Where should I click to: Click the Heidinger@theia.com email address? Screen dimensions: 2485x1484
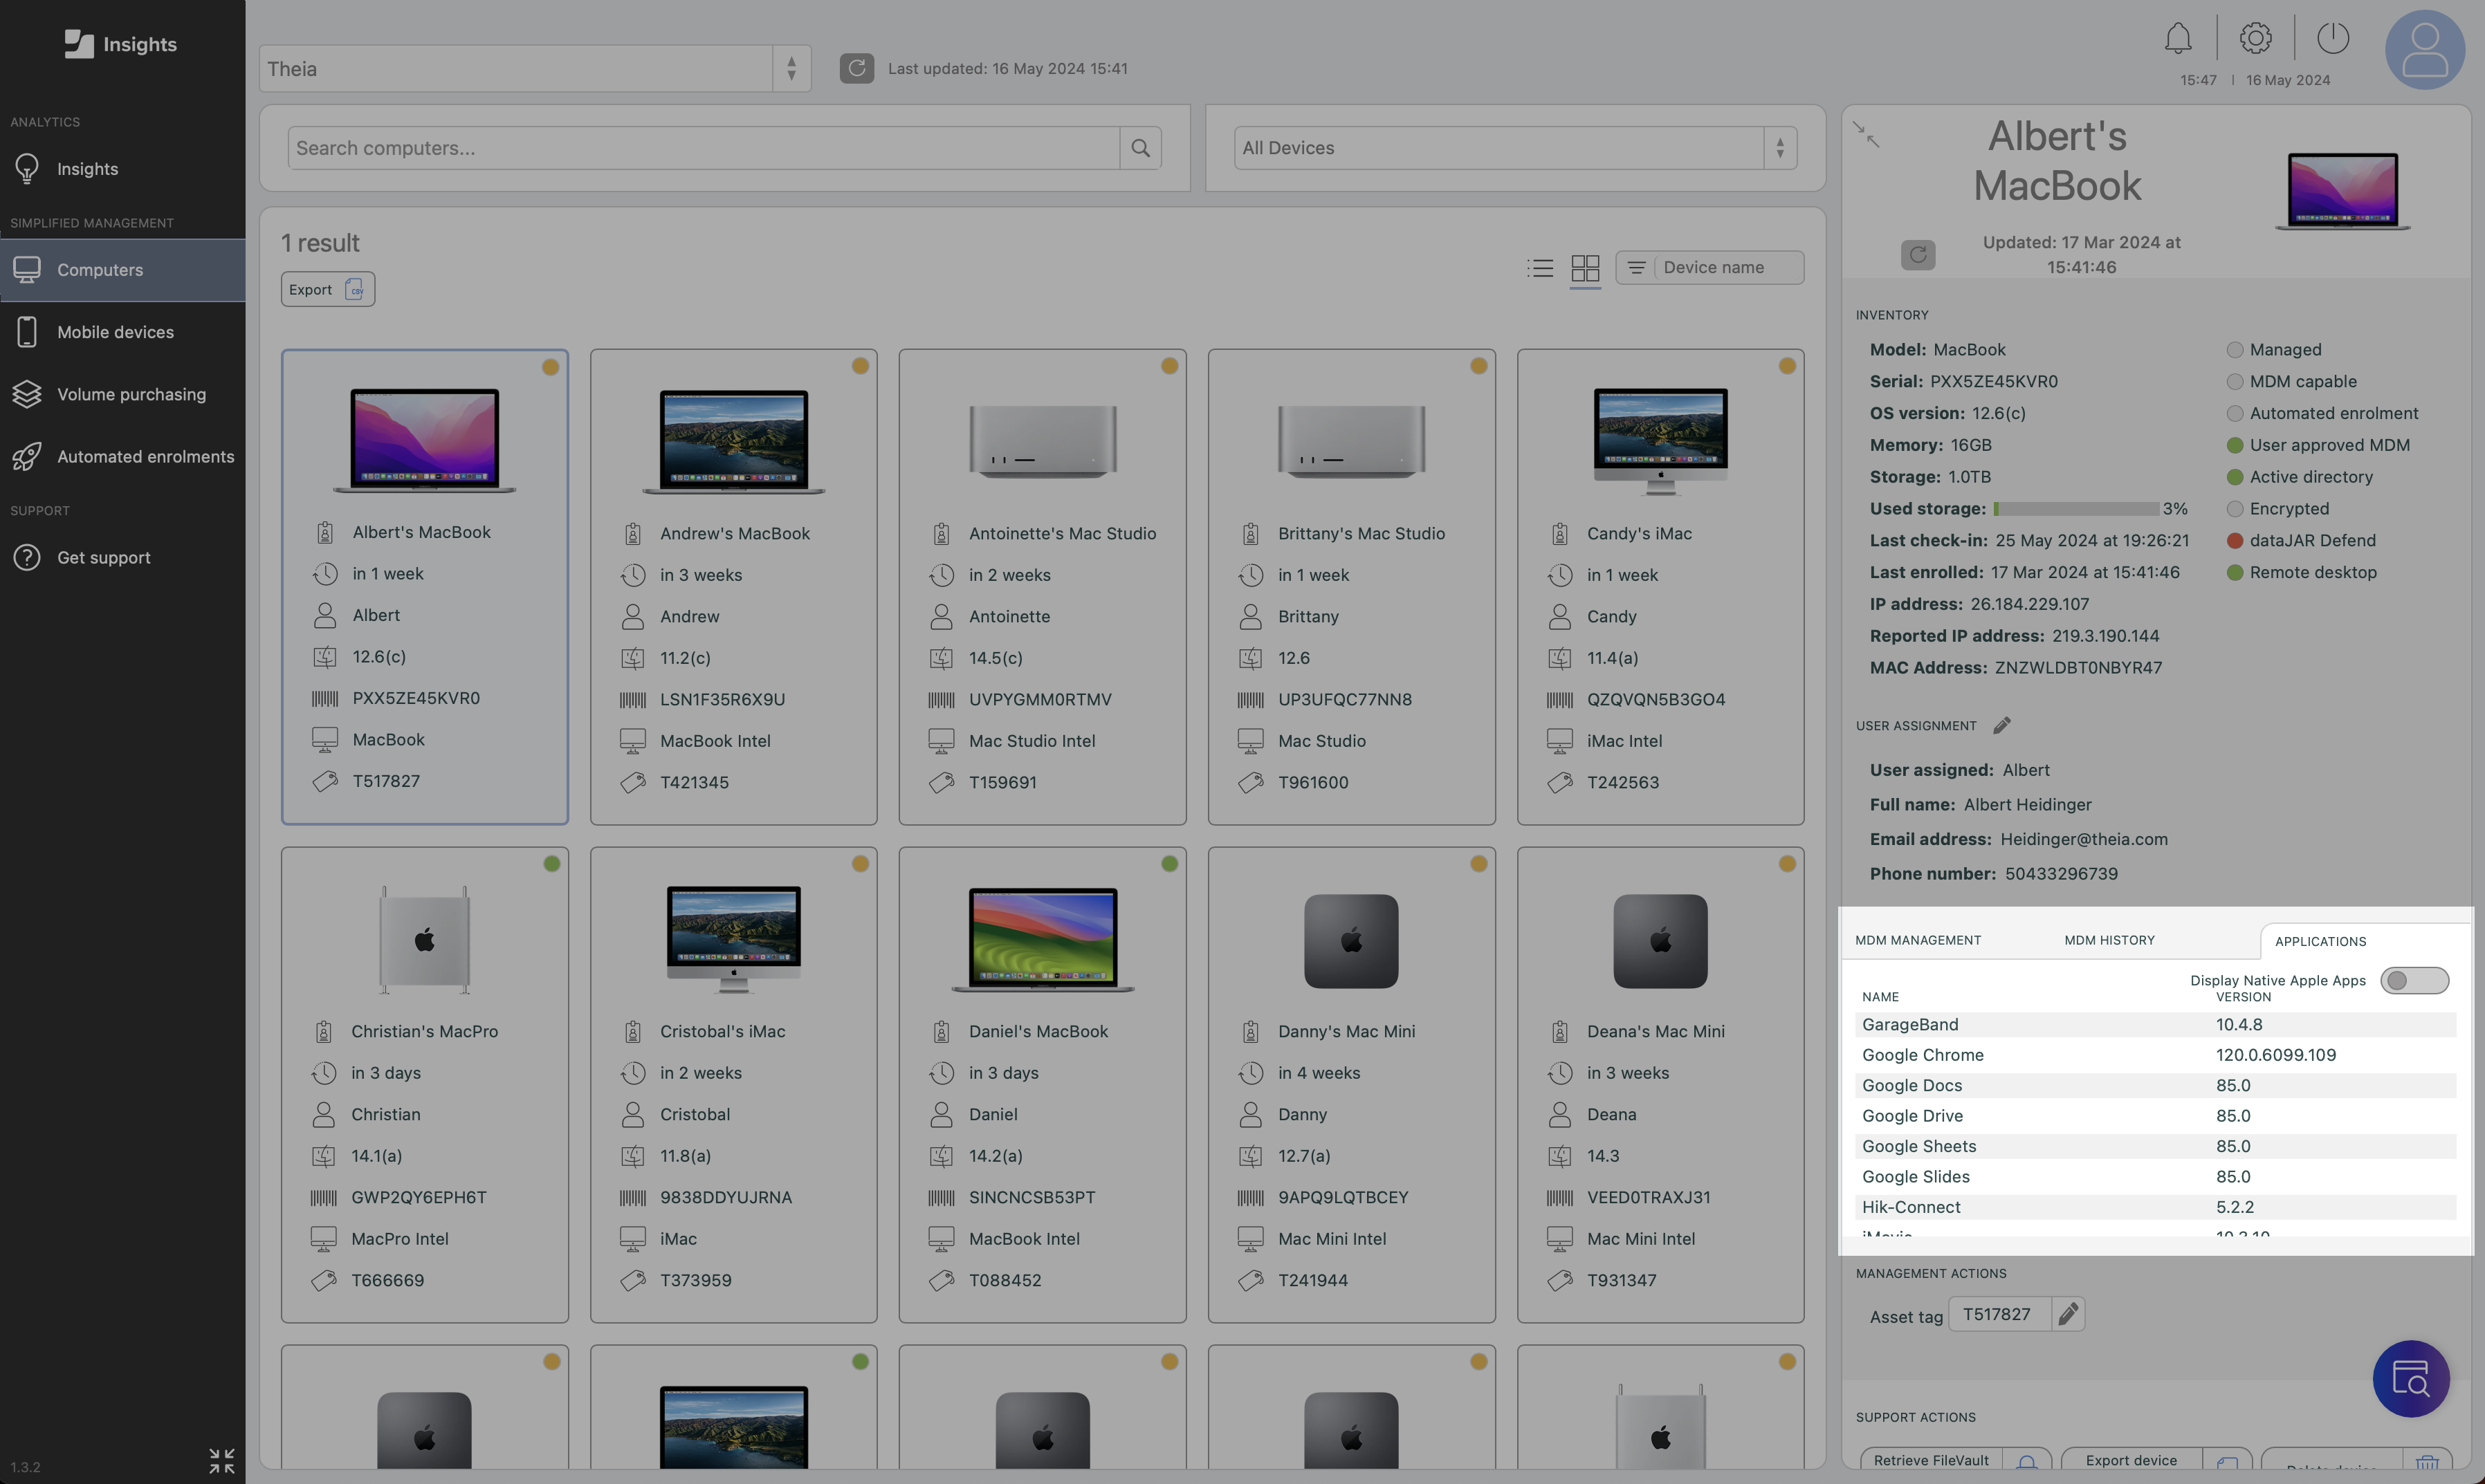tap(2084, 840)
